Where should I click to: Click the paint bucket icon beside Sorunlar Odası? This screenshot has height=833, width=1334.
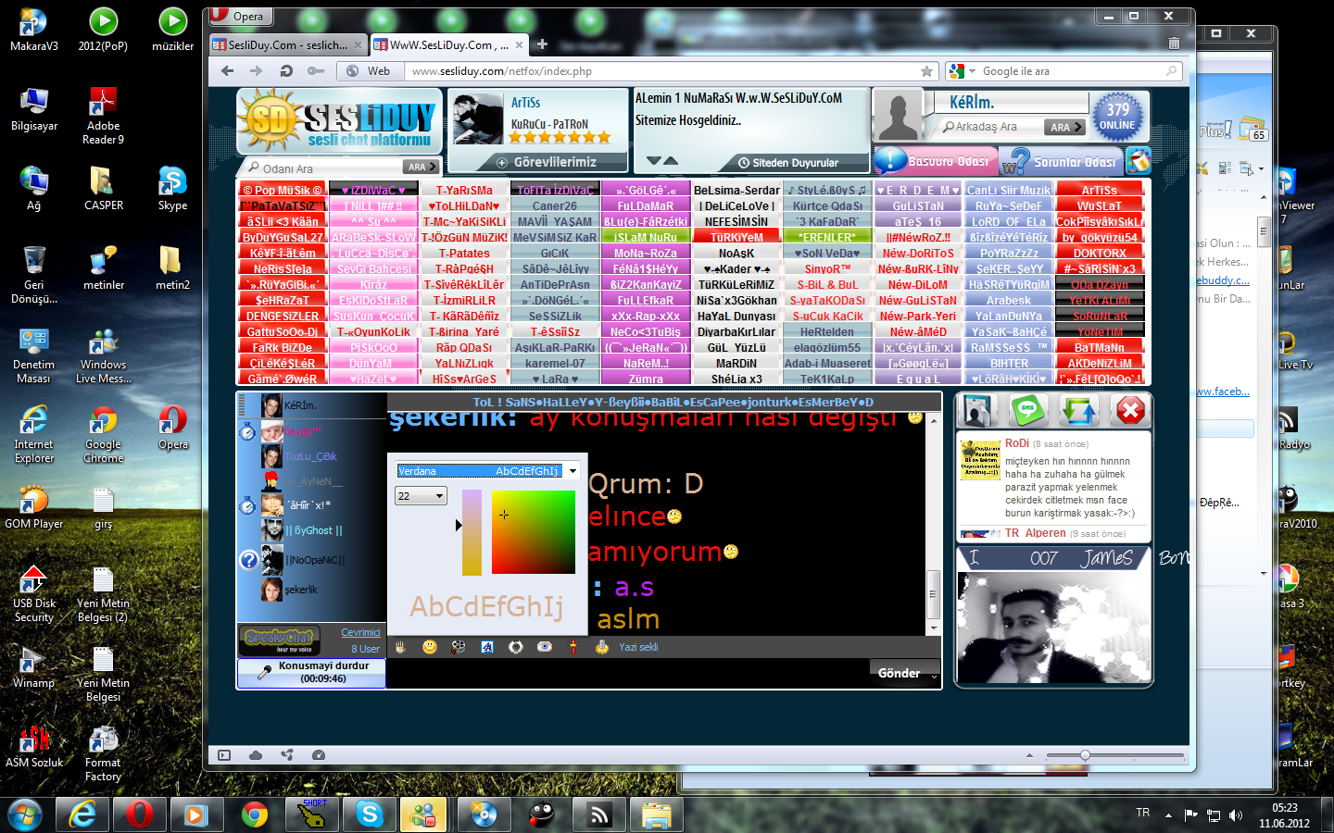click(1139, 161)
